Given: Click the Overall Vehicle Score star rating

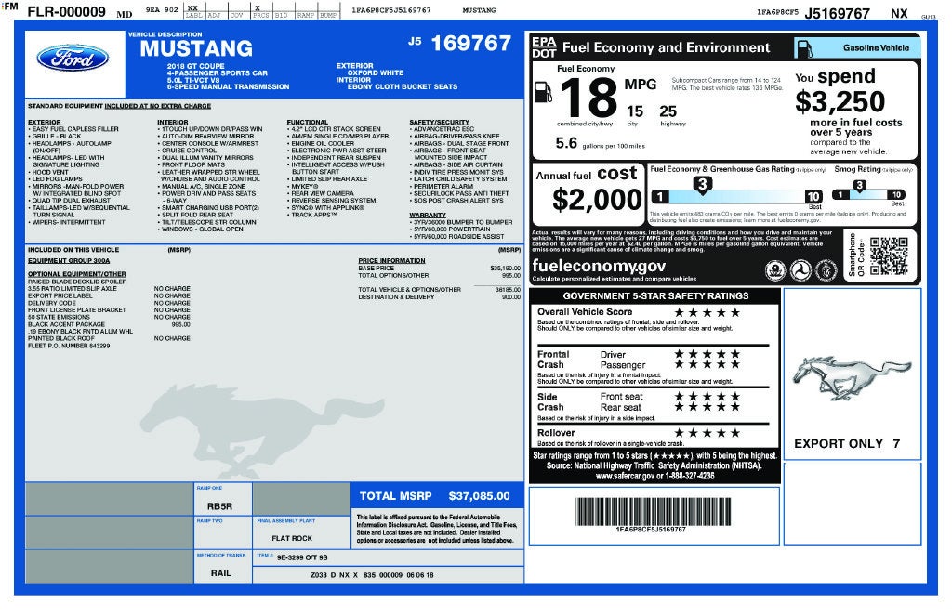Looking at the screenshot, I should click(707, 312).
